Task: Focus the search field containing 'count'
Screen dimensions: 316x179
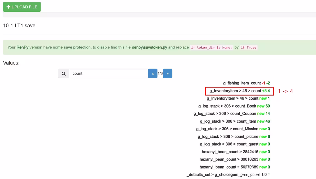Action: click(108, 74)
